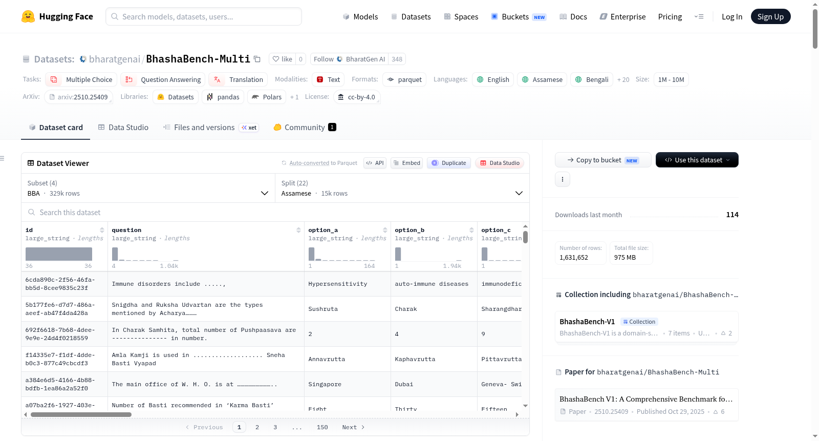Sort by the question column

(x=298, y=230)
